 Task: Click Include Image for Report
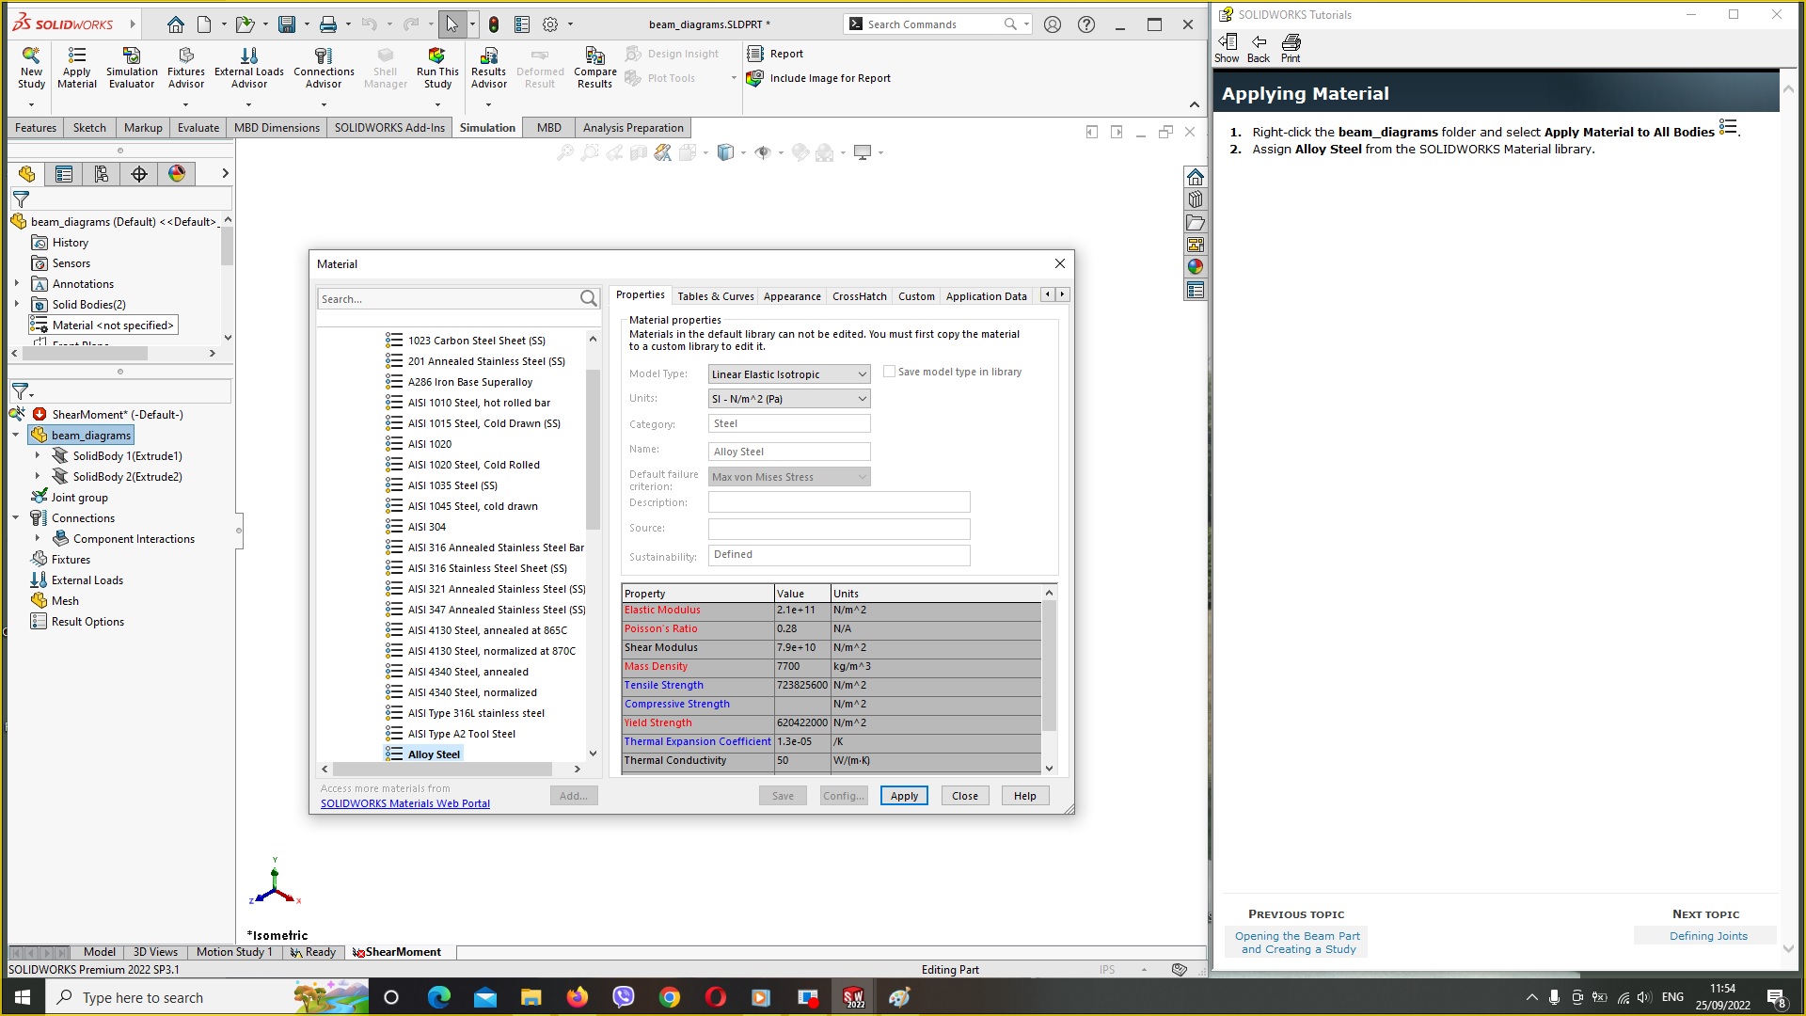click(818, 78)
